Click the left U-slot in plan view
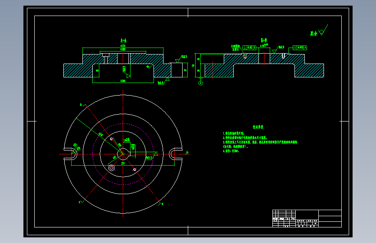Screen dimensions: 376x243 click(71, 154)
